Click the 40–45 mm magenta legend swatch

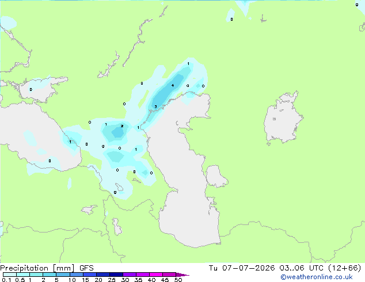[156, 275]
